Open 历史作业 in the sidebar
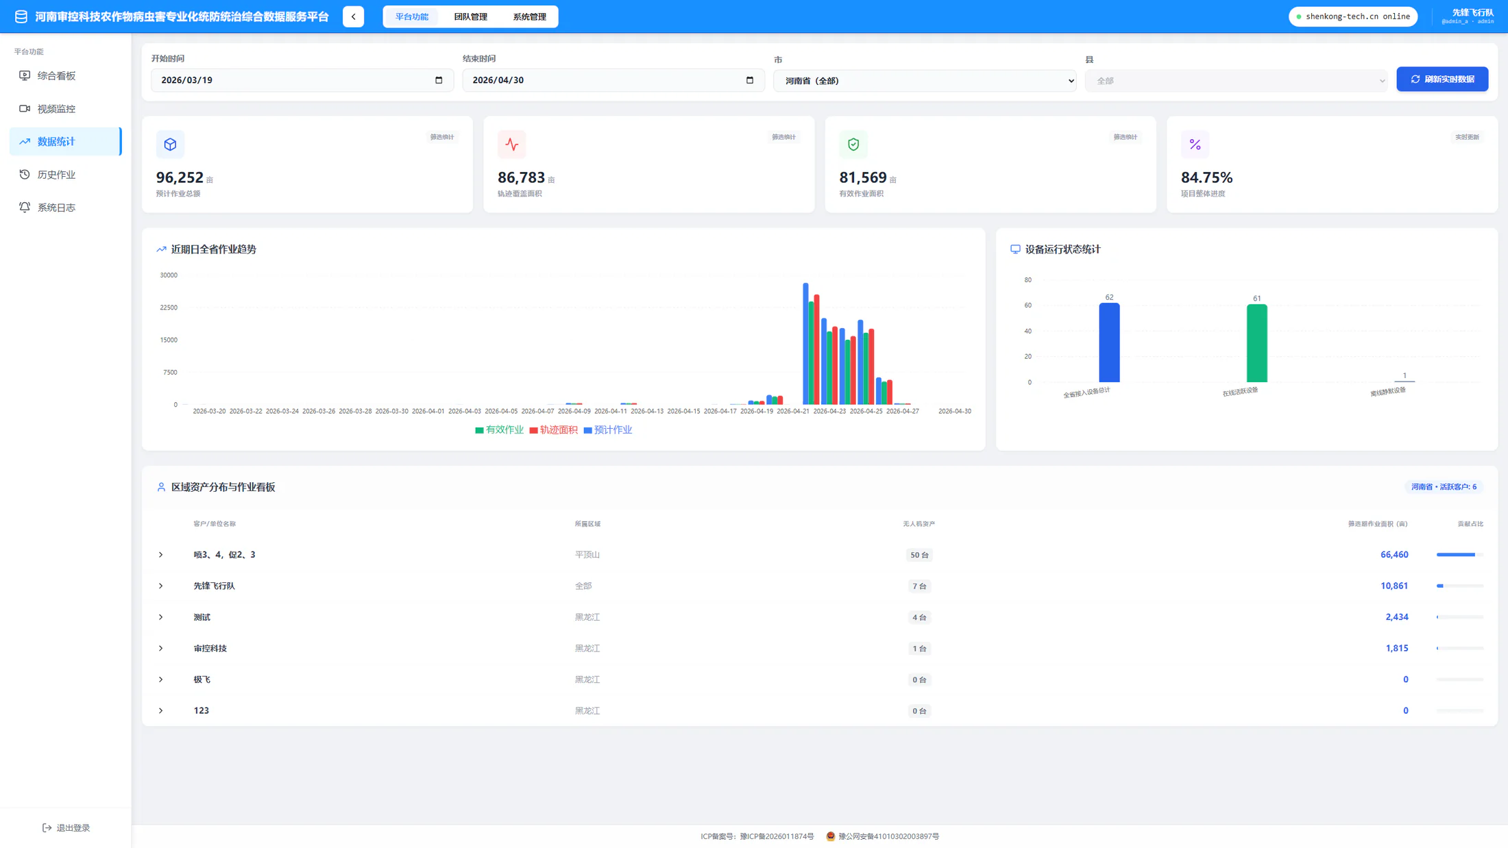This screenshot has height=848, width=1508. point(66,175)
